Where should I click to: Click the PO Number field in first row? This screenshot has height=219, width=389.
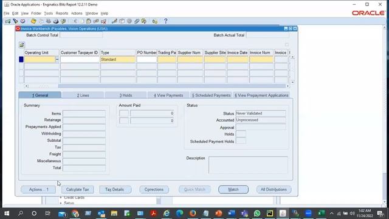[146, 60]
